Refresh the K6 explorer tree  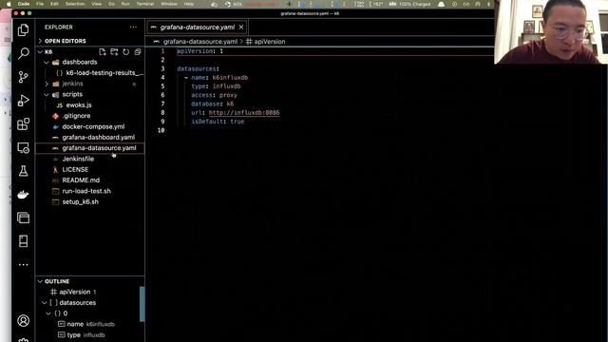126,52
